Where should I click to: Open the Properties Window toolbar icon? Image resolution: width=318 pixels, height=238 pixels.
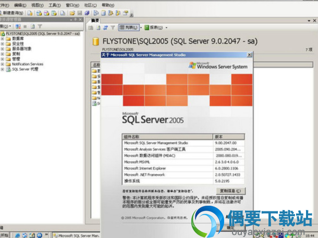[x=126, y=13]
